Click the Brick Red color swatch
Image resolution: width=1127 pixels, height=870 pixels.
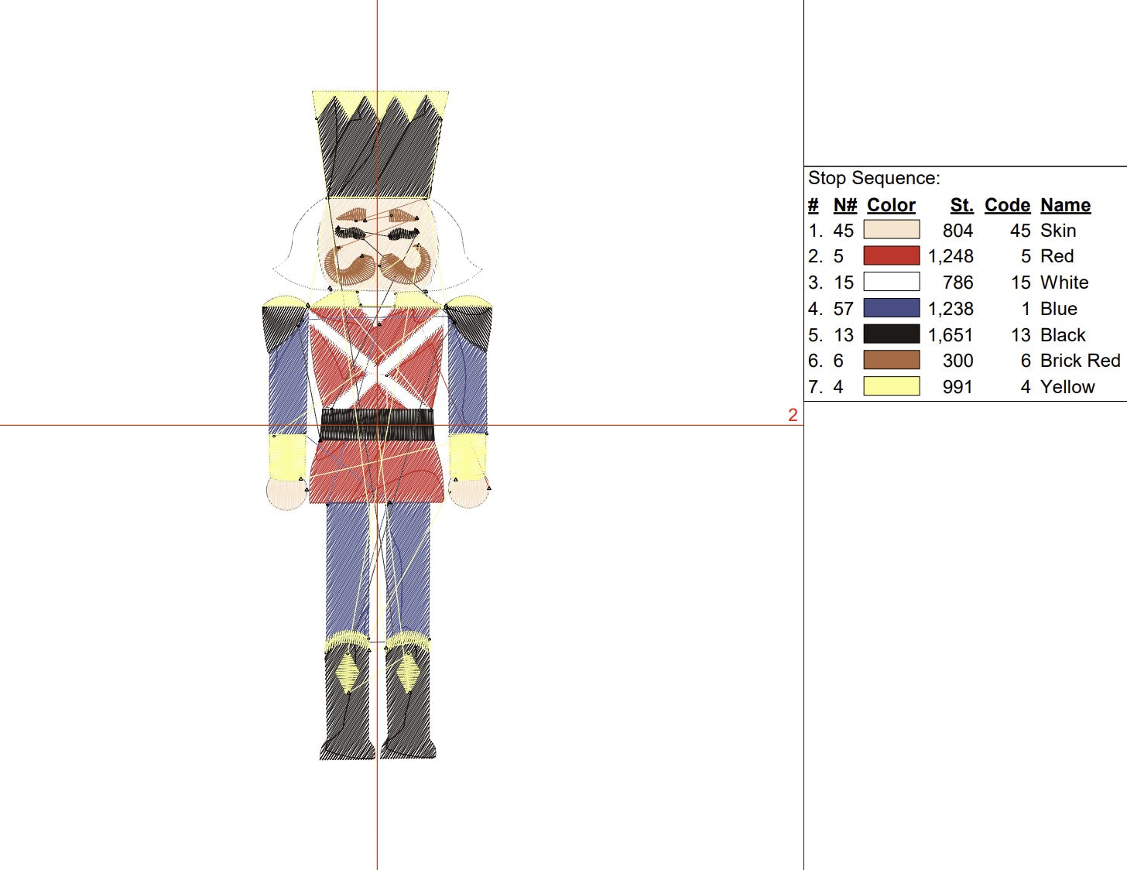tap(891, 361)
